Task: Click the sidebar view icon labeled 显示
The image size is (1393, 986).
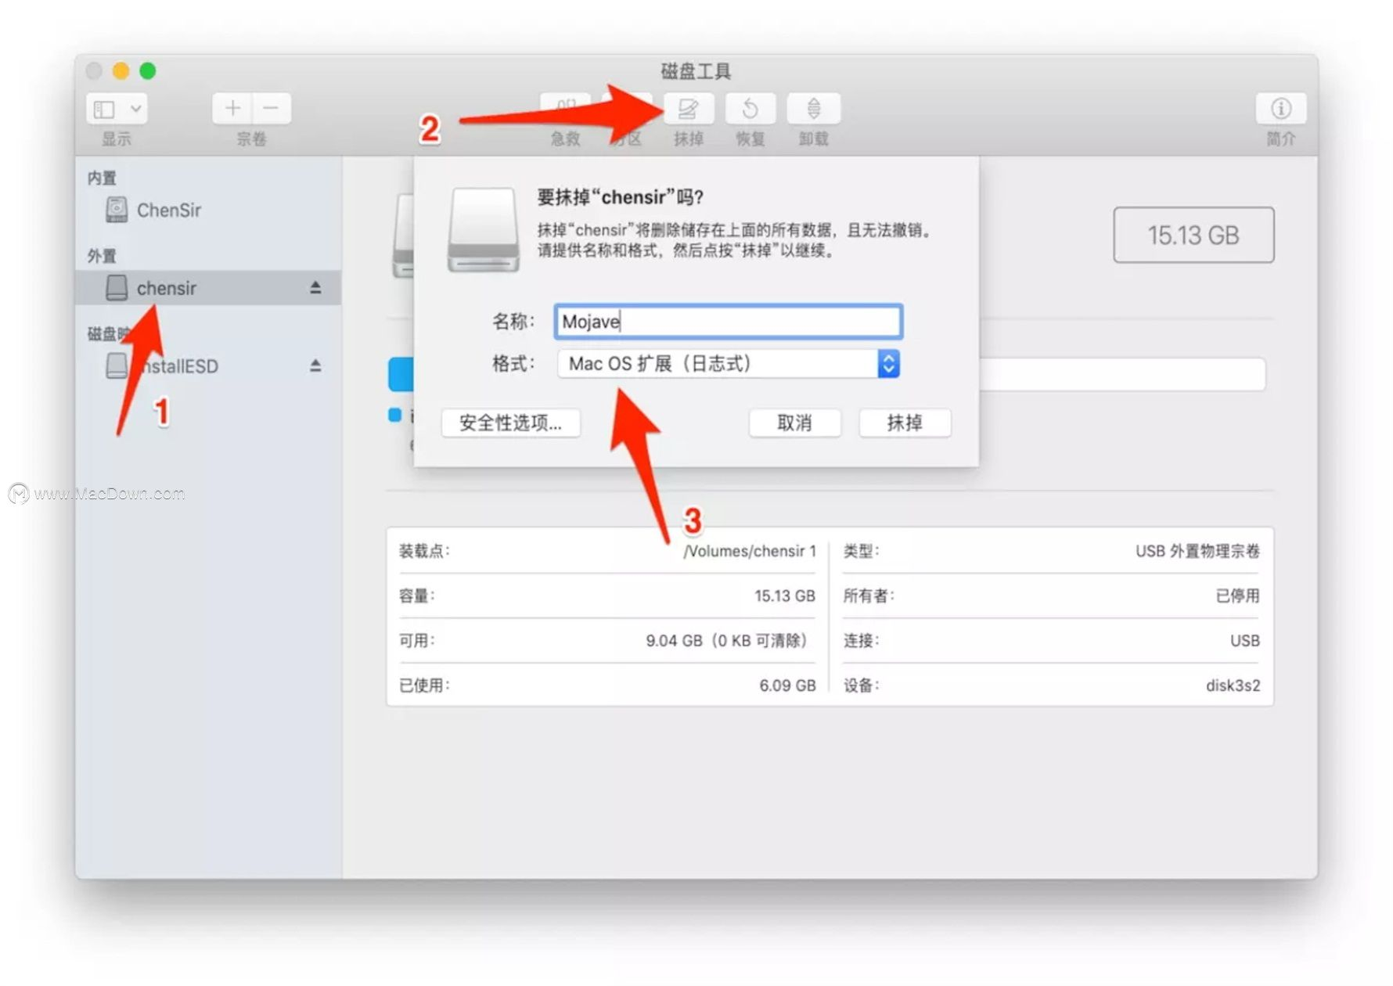Action: 104,109
